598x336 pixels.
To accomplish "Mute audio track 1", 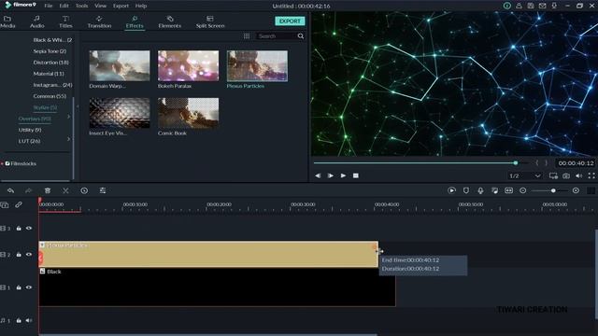I will coord(29,320).
